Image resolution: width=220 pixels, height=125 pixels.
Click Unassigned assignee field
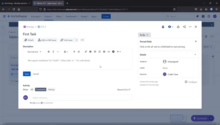(170, 62)
